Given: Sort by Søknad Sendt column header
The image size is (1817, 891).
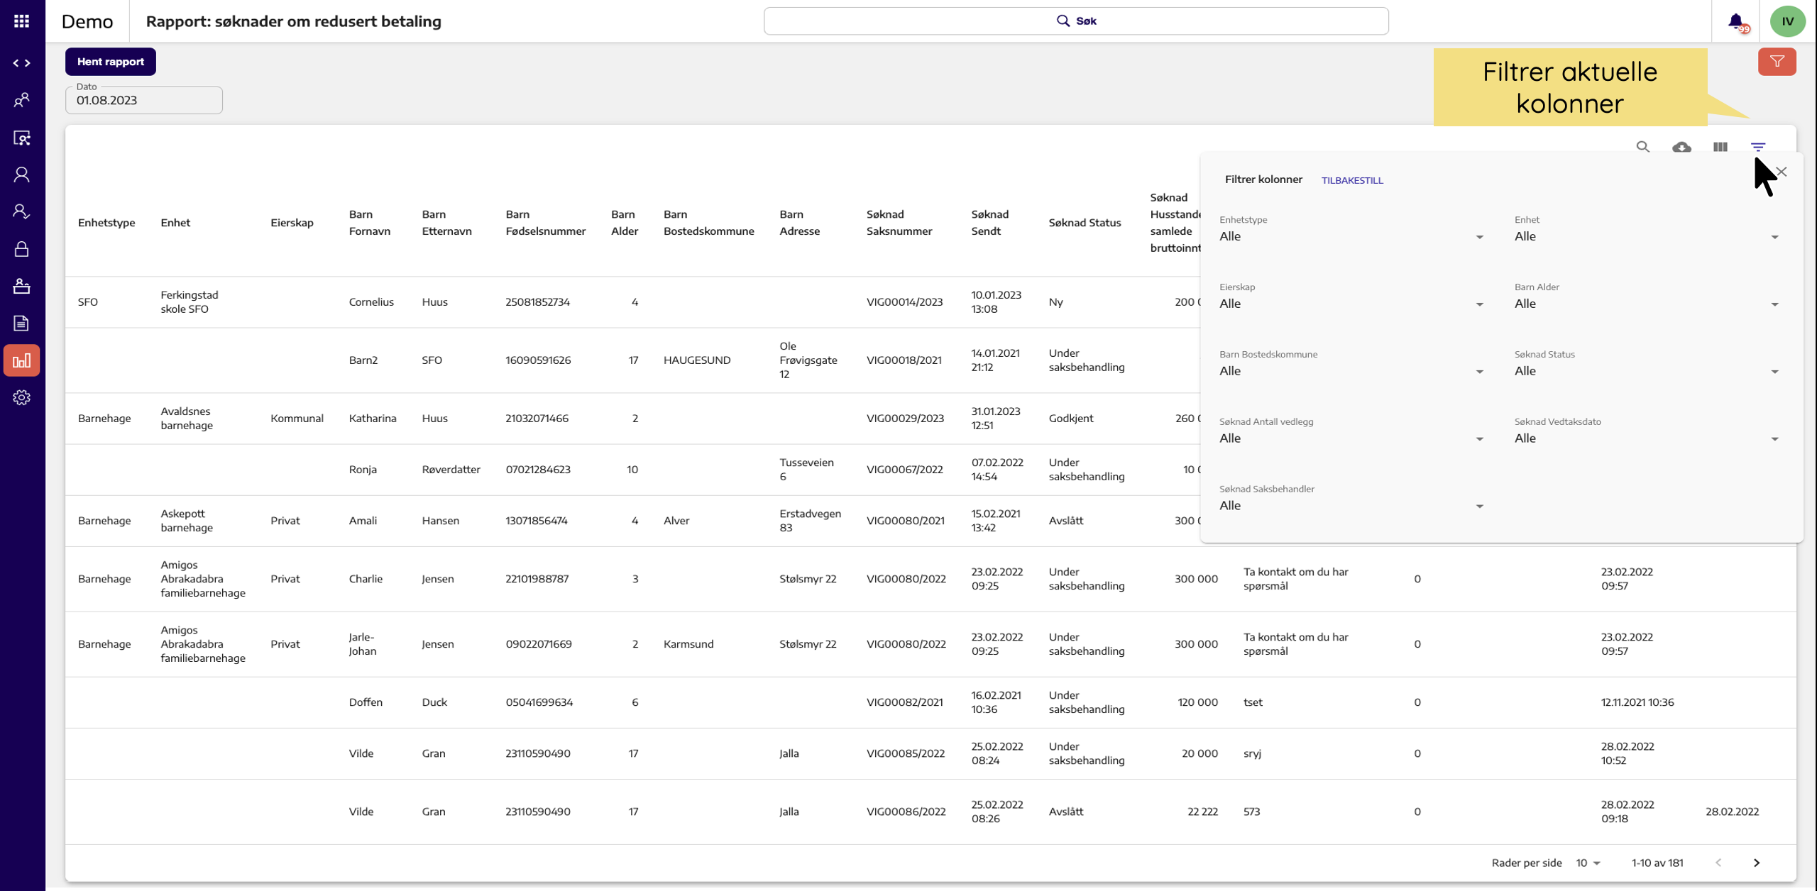Looking at the screenshot, I should 990,223.
